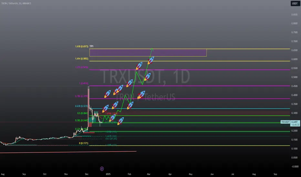Click the 434.12M (4%) volume label
The image size is (301, 177).
point(111,138)
